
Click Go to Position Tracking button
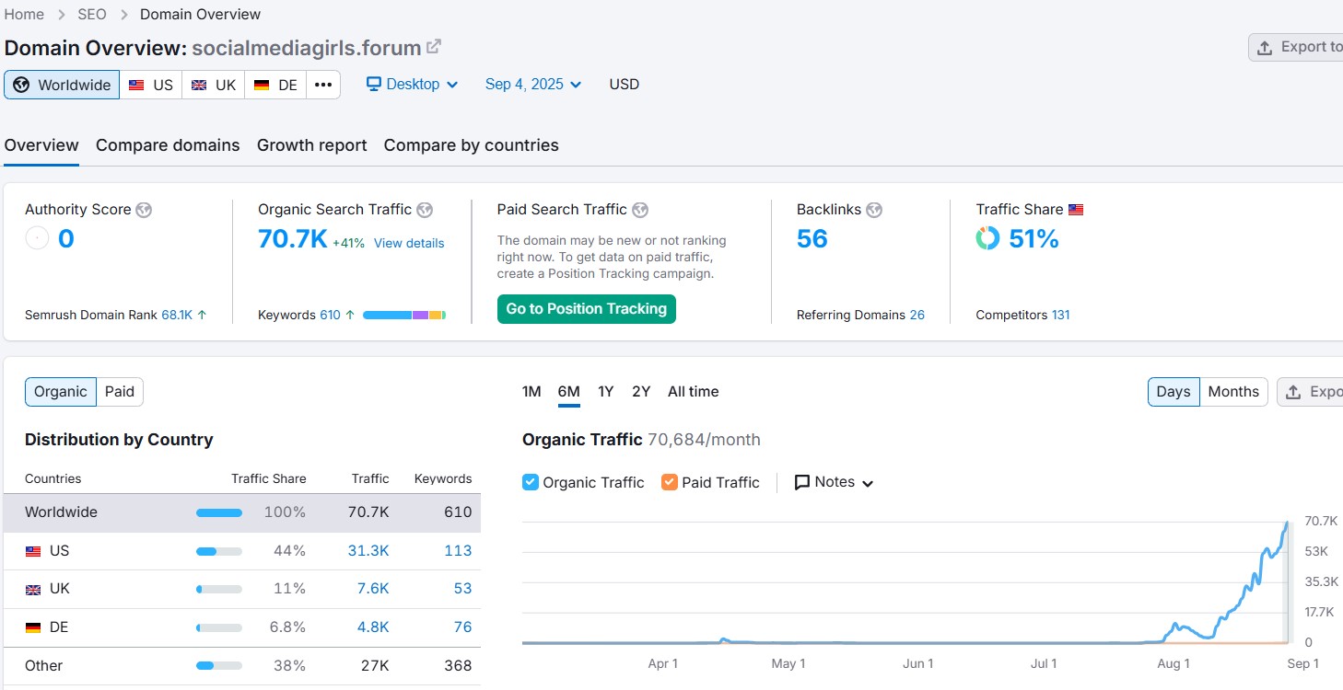pyautogui.click(x=586, y=309)
